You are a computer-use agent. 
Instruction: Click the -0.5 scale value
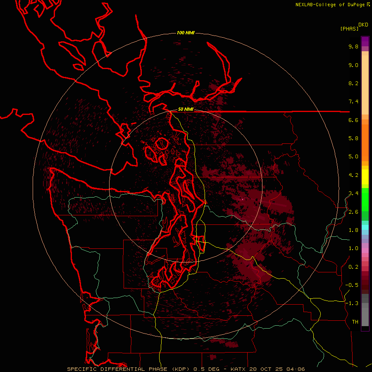tap(352, 285)
